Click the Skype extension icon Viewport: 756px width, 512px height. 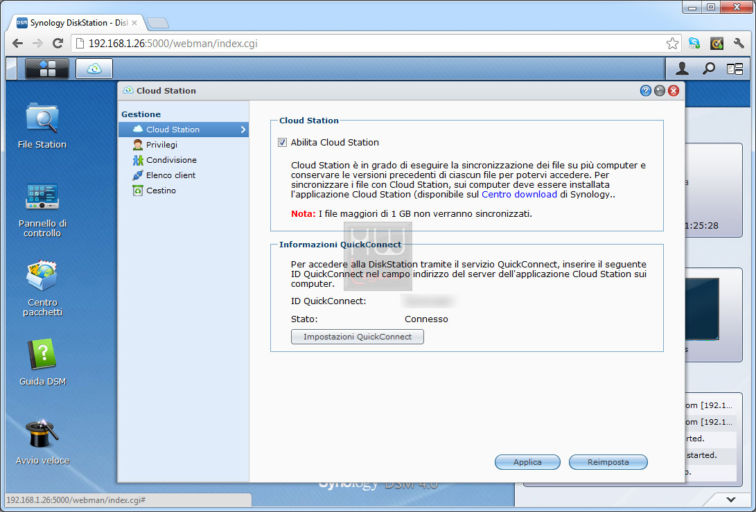tap(694, 44)
